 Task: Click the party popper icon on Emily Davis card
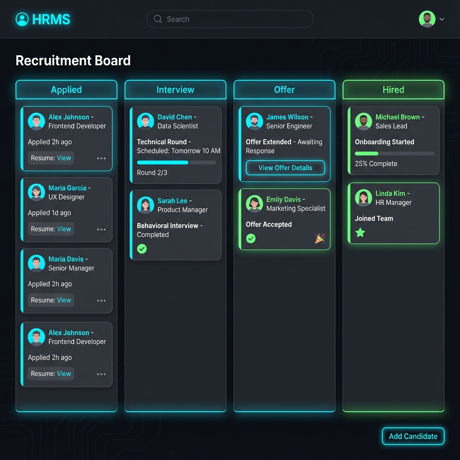click(x=319, y=239)
